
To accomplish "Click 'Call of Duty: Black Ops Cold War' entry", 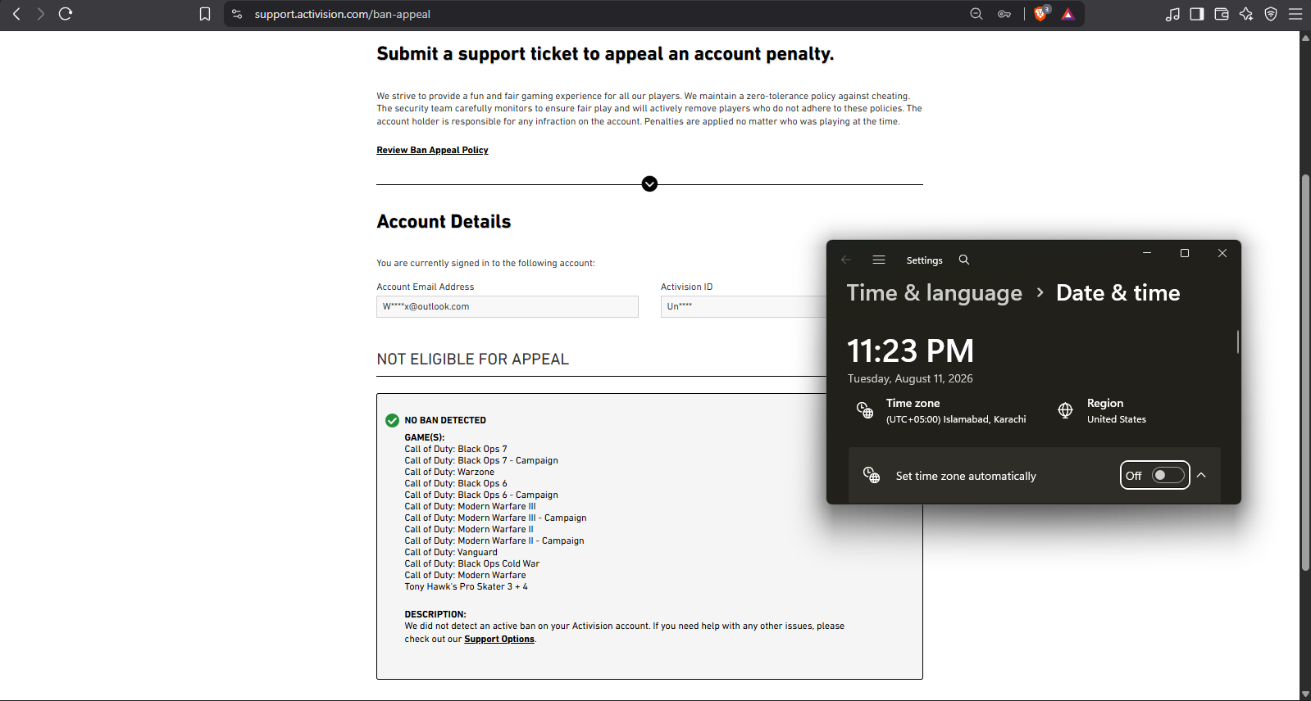I will coord(472,564).
